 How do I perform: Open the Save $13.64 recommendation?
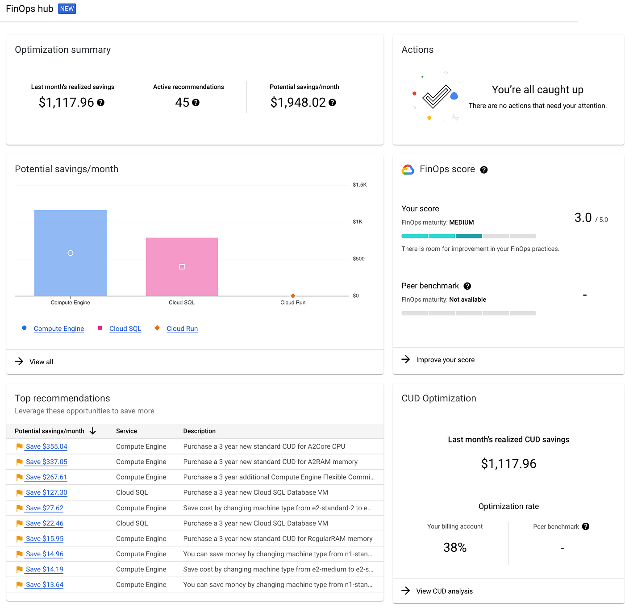[x=45, y=585]
